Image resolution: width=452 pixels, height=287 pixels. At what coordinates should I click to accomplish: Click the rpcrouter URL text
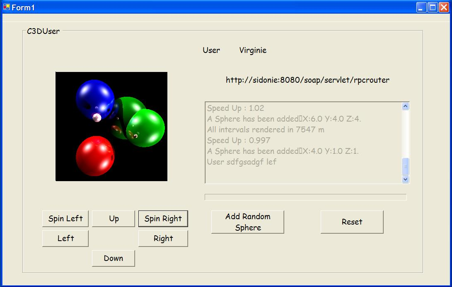[x=307, y=80]
